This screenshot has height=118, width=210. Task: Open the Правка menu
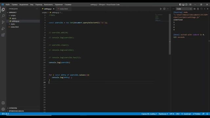coord(14,4)
